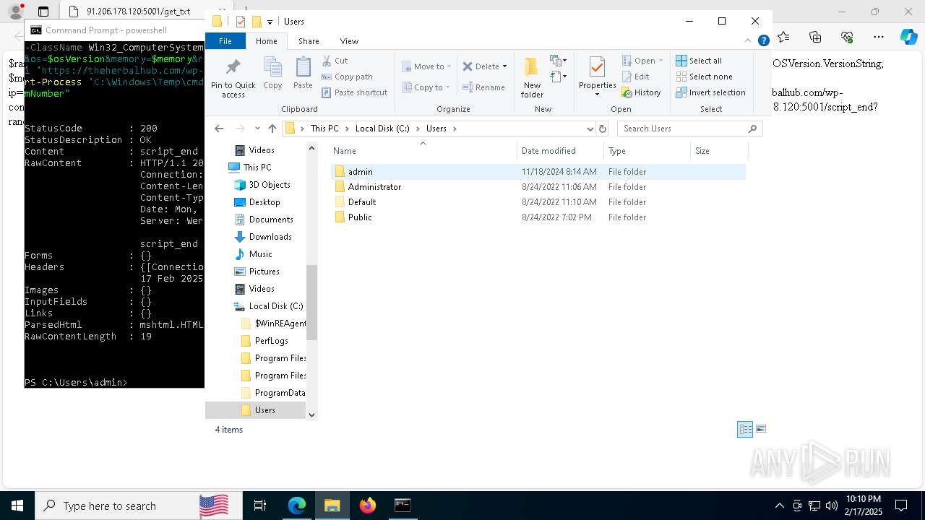Open Quick Access Toolbar customize dropdown

pyautogui.click(x=270, y=22)
